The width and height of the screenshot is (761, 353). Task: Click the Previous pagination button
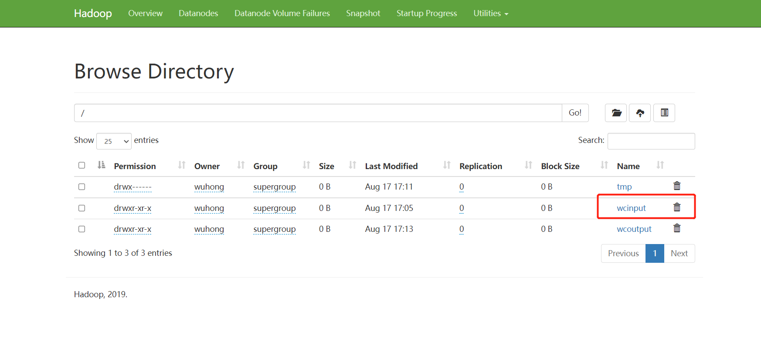(623, 253)
